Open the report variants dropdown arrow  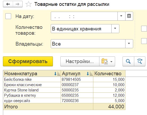111,61
